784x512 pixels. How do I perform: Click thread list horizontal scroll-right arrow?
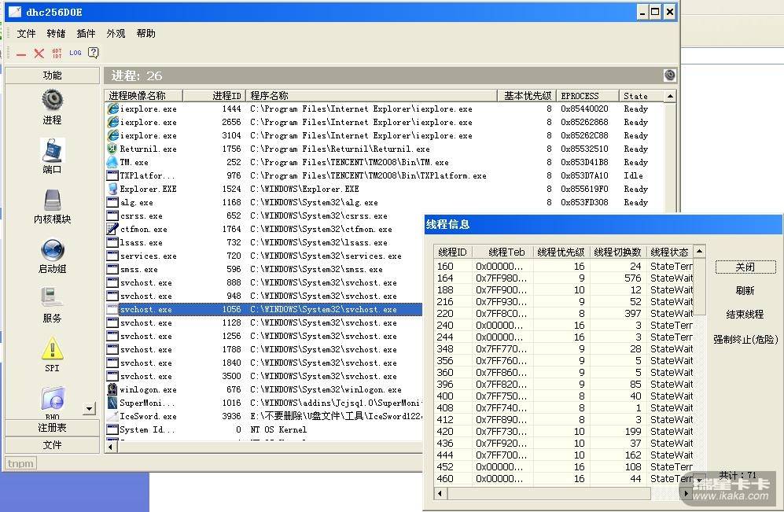coord(686,494)
